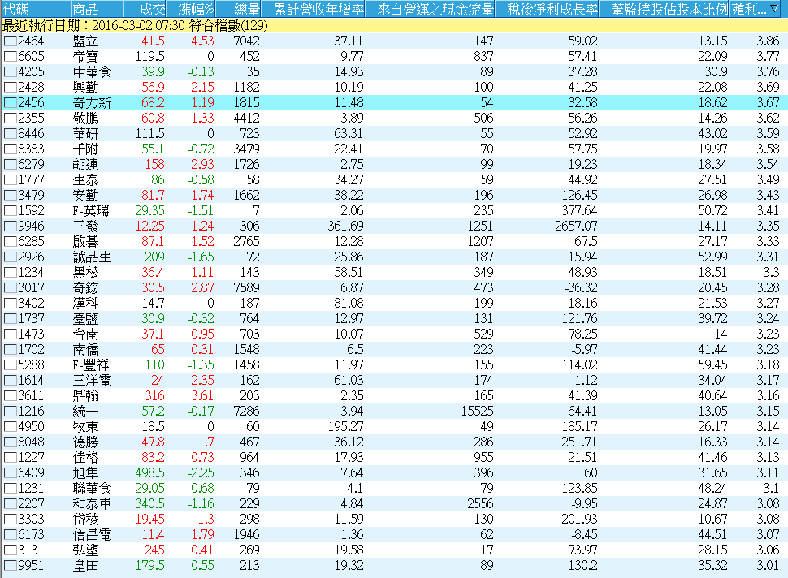Toggle the 1216 統一 row box
This screenshot has height=578, width=788.
(10, 412)
